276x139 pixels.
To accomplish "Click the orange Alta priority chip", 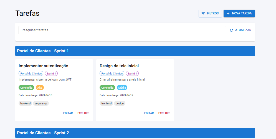I will click(x=40, y=87).
